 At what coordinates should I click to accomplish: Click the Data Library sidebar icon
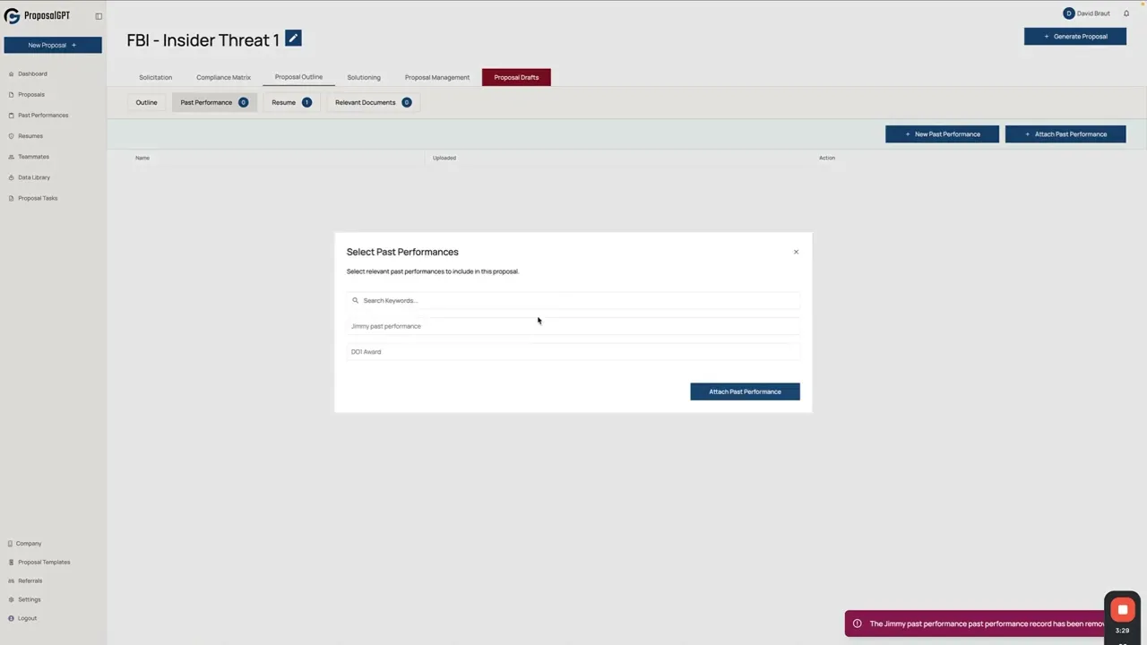pyautogui.click(x=11, y=177)
